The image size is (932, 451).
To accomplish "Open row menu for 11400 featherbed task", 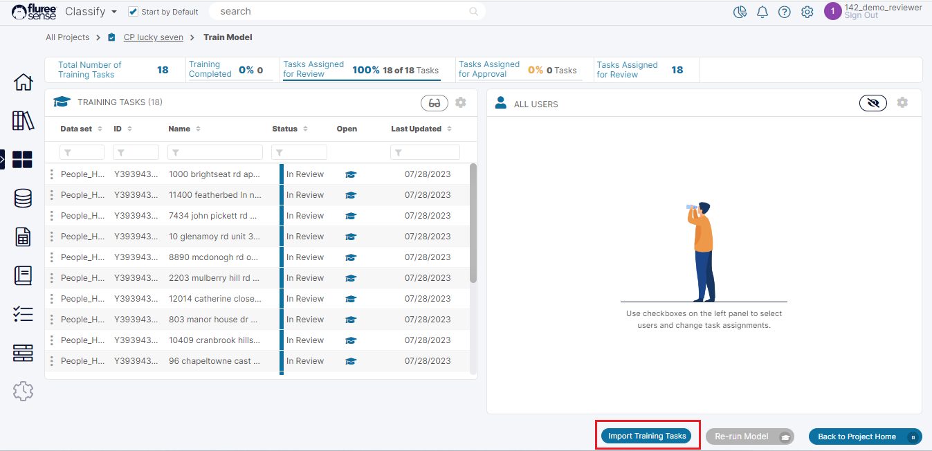I will 52,195.
